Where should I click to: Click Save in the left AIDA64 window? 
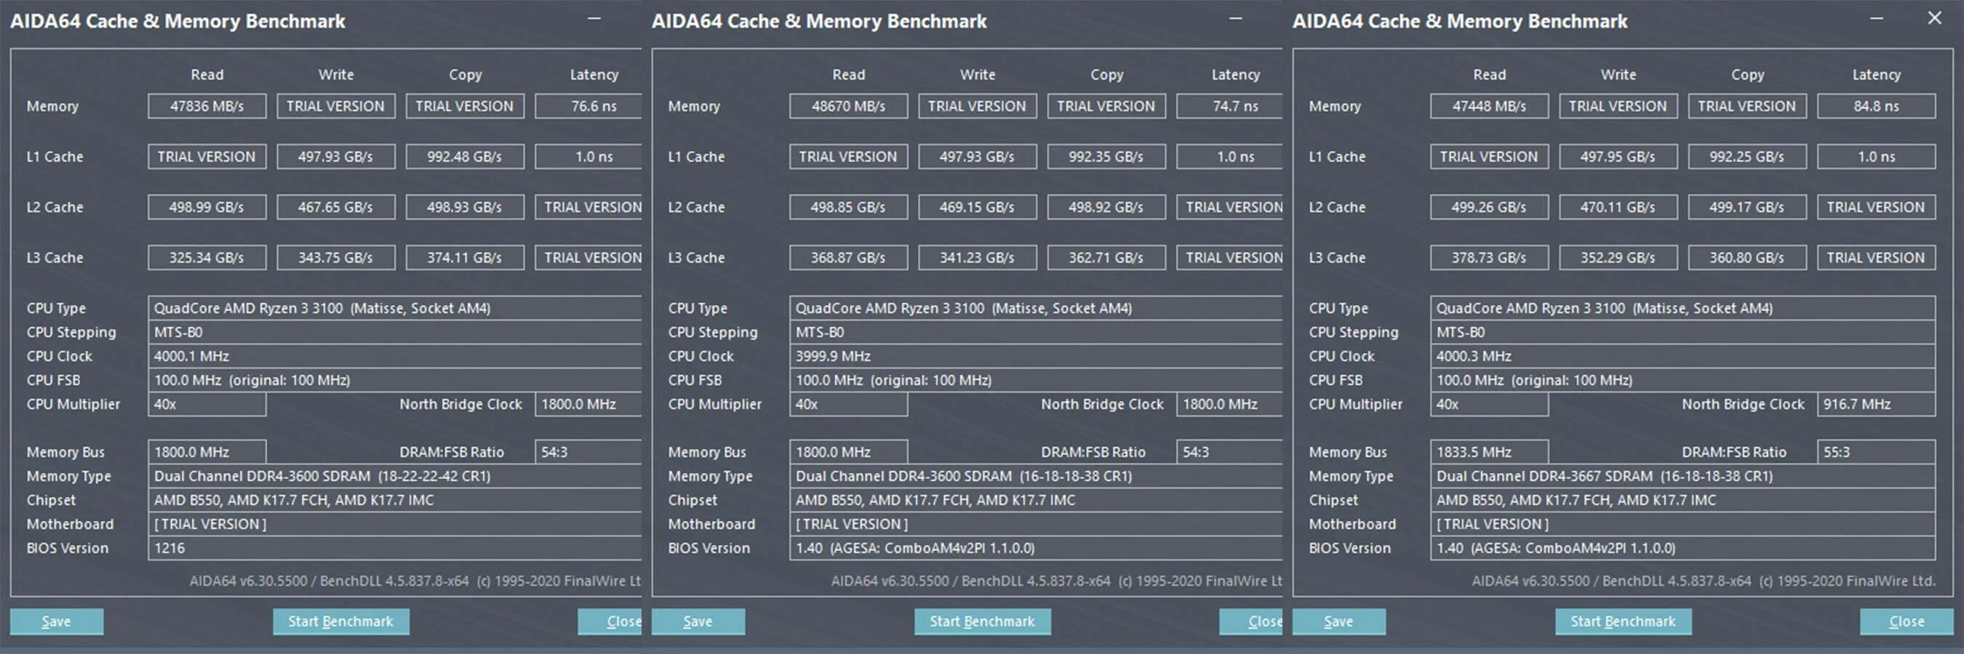click(57, 621)
